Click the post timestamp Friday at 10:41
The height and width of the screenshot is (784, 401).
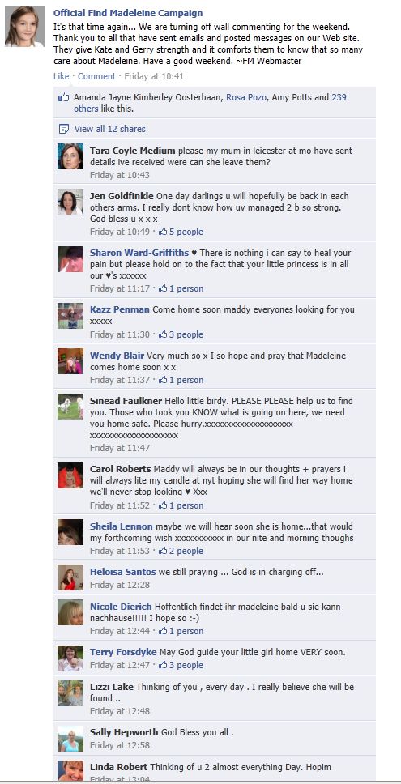(154, 76)
